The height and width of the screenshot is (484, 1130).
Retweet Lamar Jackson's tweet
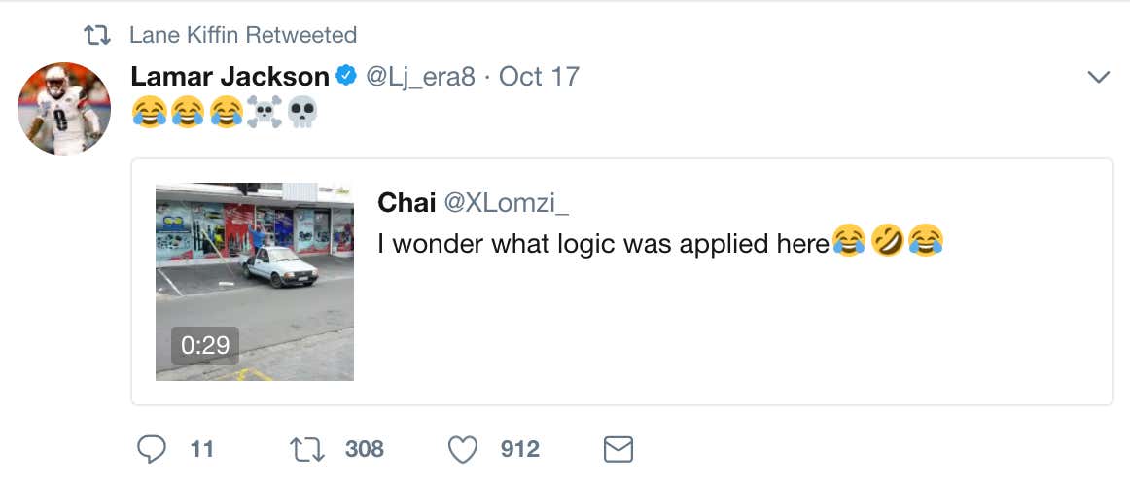coord(307,449)
